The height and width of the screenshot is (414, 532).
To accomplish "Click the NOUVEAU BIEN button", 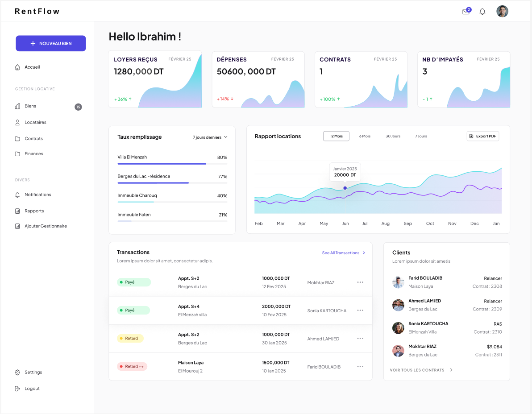I will click(x=51, y=43).
